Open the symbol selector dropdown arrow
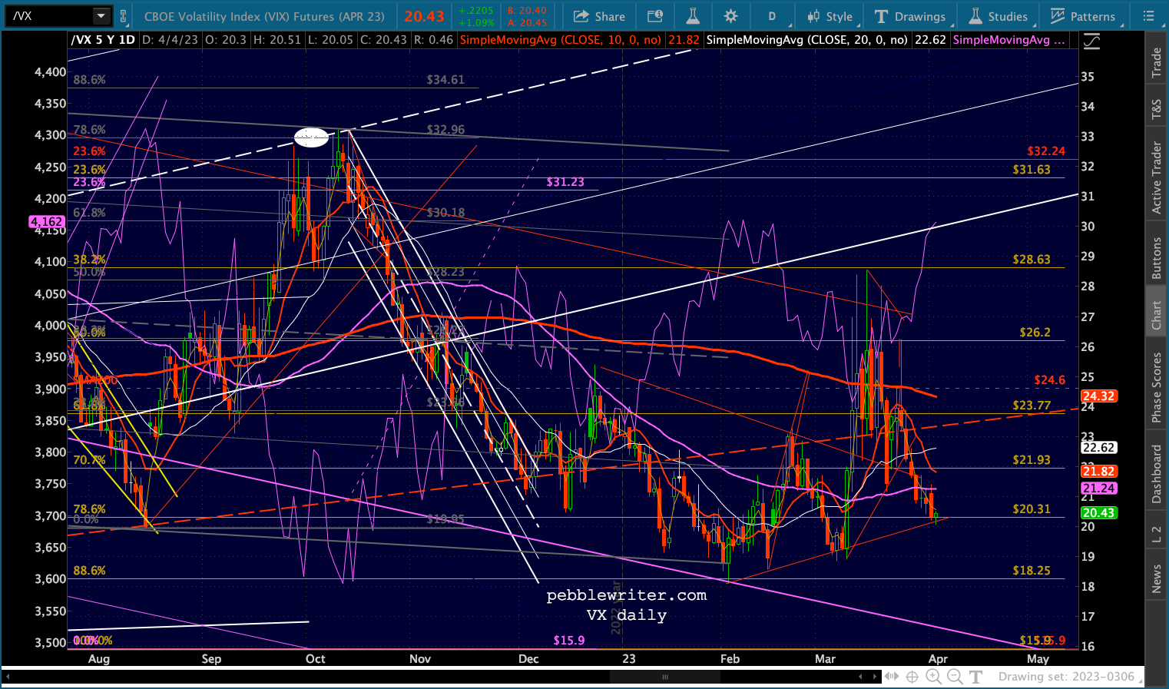 tap(101, 16)
